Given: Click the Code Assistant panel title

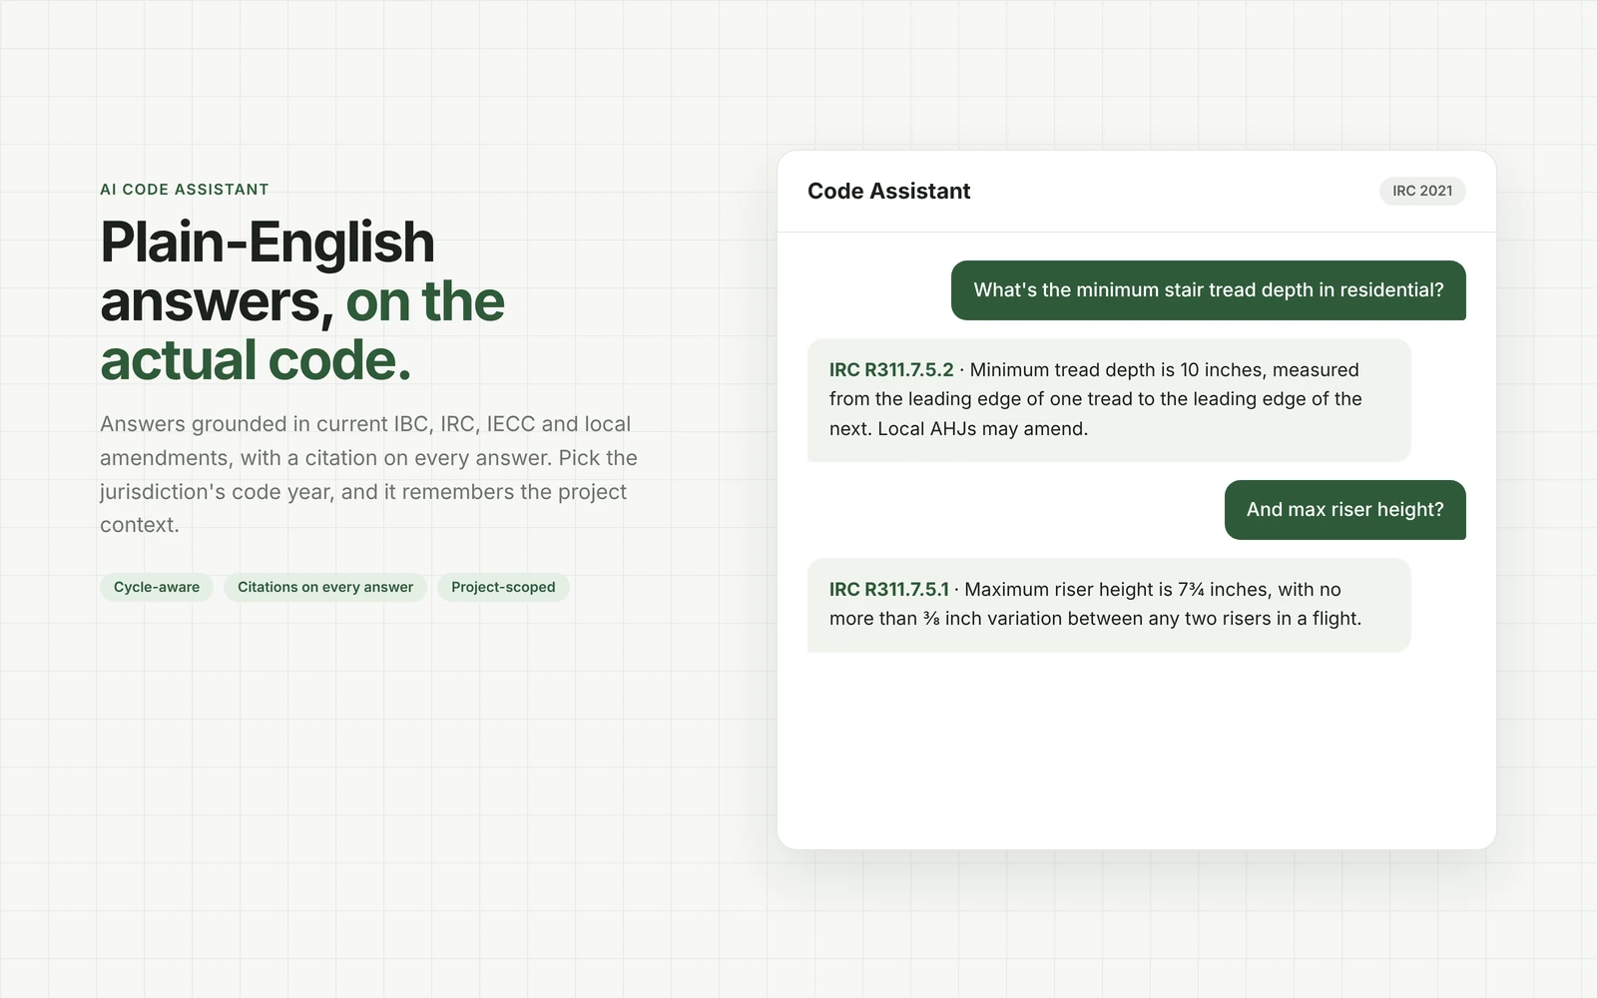Looking at the screenshot, I should pos(888,191).
